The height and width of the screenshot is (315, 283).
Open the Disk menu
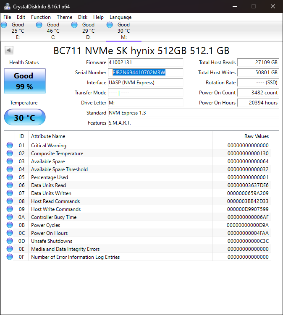pos(83,17)
